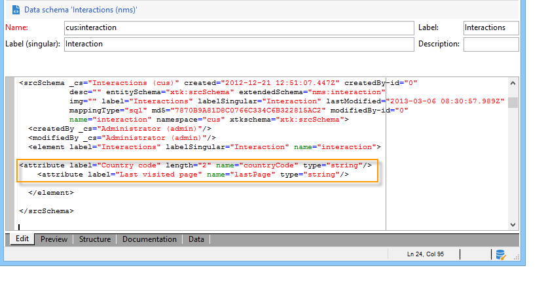Click the database update icon in status bar
This screenshot has height=287, width=546.
(x=501, y=255)
